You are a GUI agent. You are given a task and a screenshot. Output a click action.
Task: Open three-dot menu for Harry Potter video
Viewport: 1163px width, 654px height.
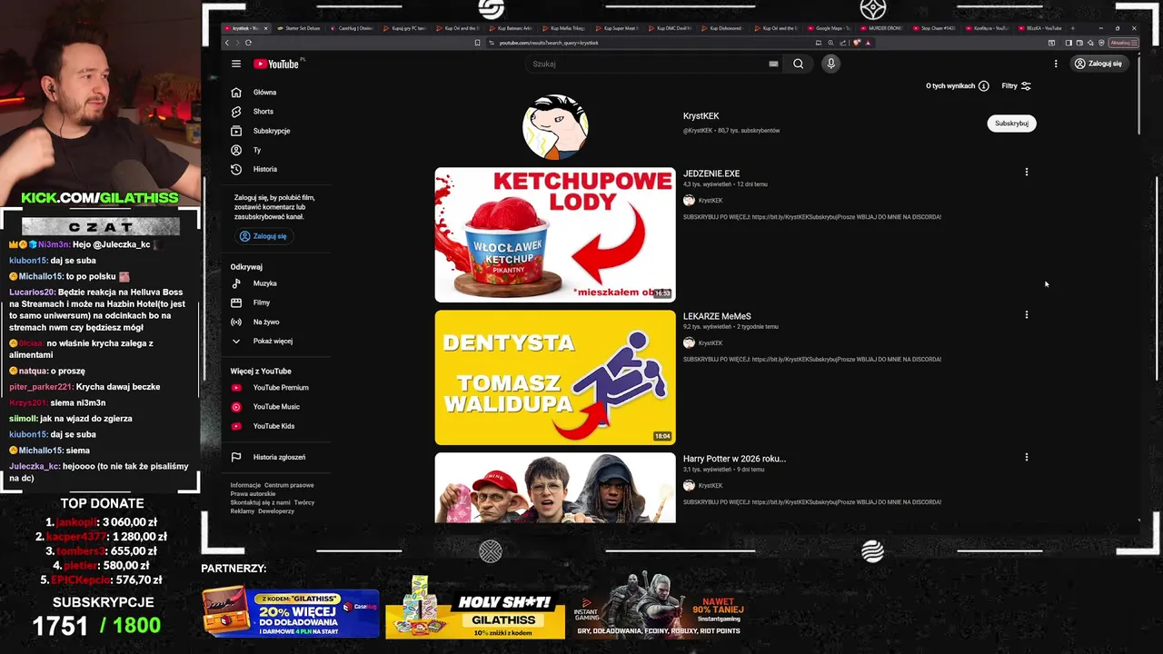click(1027, 458)
